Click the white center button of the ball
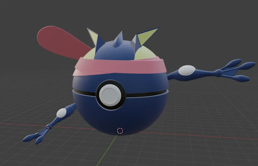 pos(110,95)
